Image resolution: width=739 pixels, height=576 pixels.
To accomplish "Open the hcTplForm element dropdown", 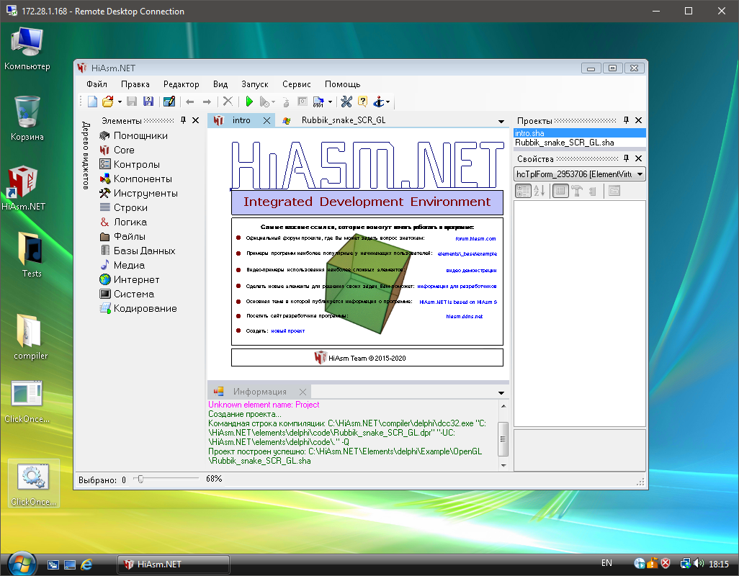I will (640, 174).
